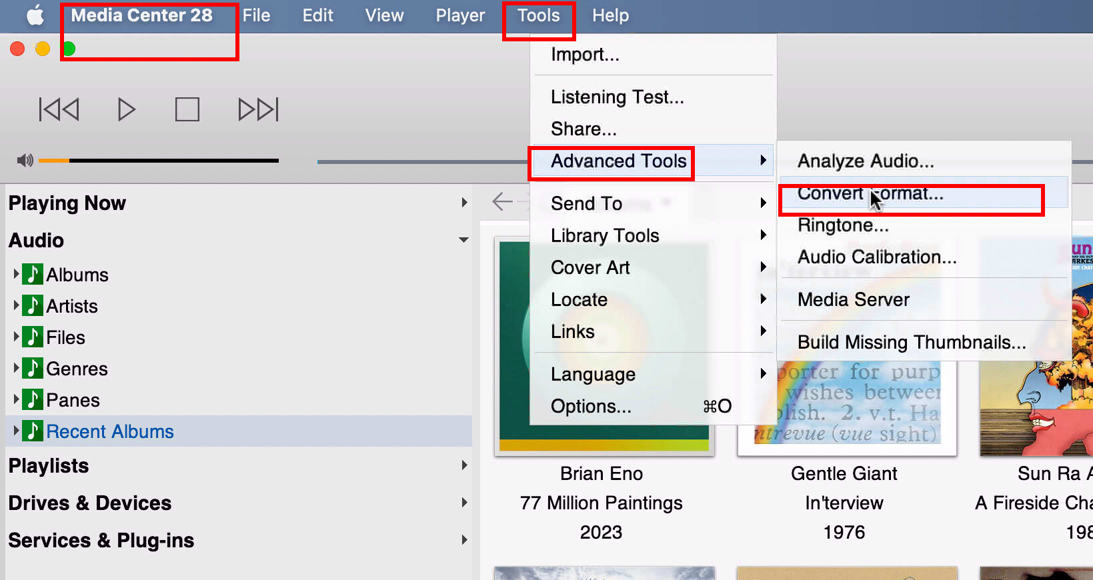The height and width of the screenshot is (580, 1093).
Task: Collapse the Audio section arrow
Action: coord(463,240)
